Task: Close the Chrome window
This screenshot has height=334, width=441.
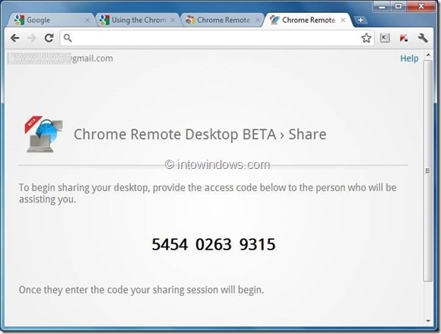Action: (421, 6)
